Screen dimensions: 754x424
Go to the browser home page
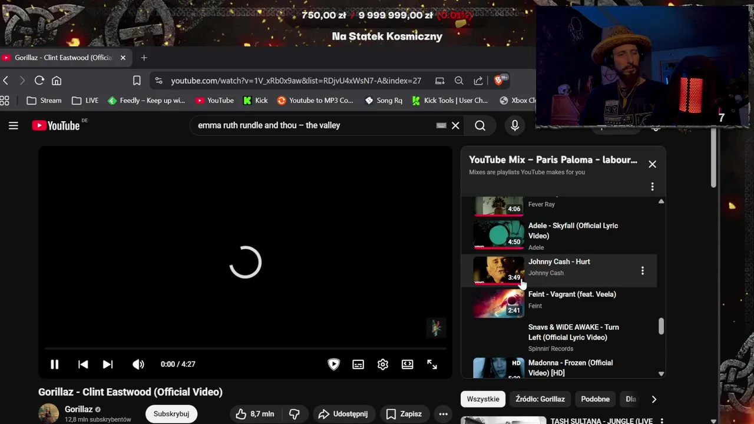tap(57, 81)
